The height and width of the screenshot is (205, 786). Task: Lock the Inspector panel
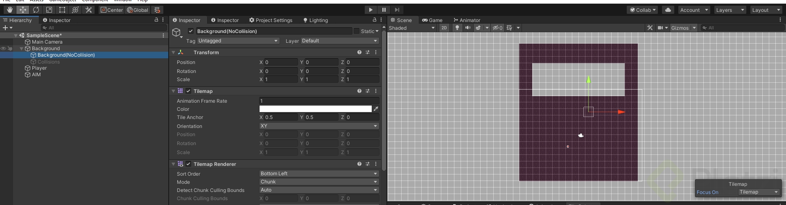point(374,20)
